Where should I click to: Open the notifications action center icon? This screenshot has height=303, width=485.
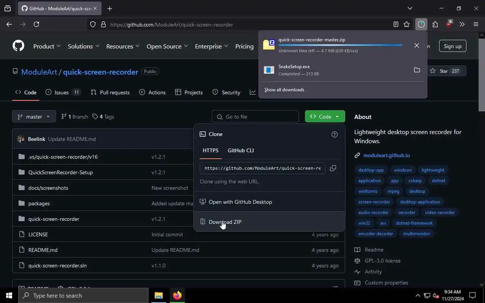(x=472, y=295)
